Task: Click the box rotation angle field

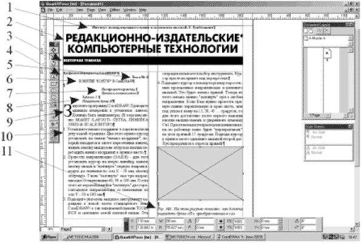Action: [204, 221]
